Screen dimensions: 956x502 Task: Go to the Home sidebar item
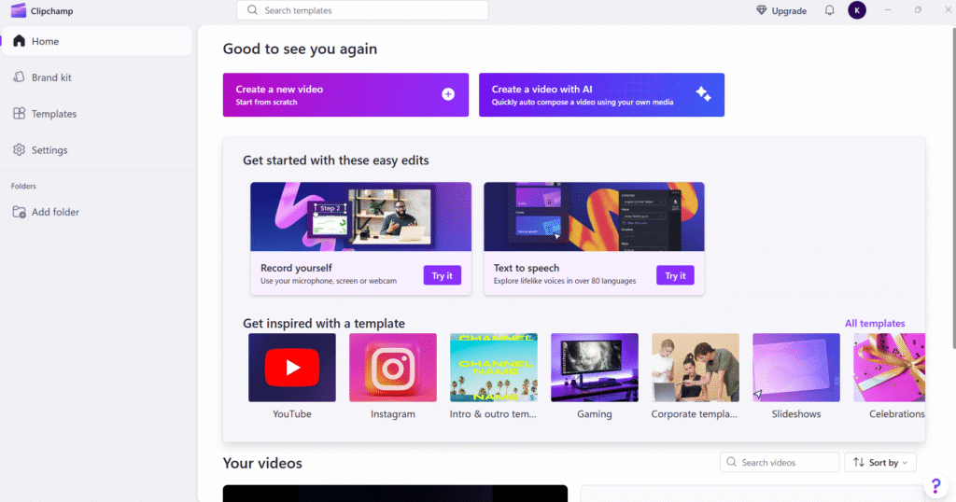click(x=45, y=41)
